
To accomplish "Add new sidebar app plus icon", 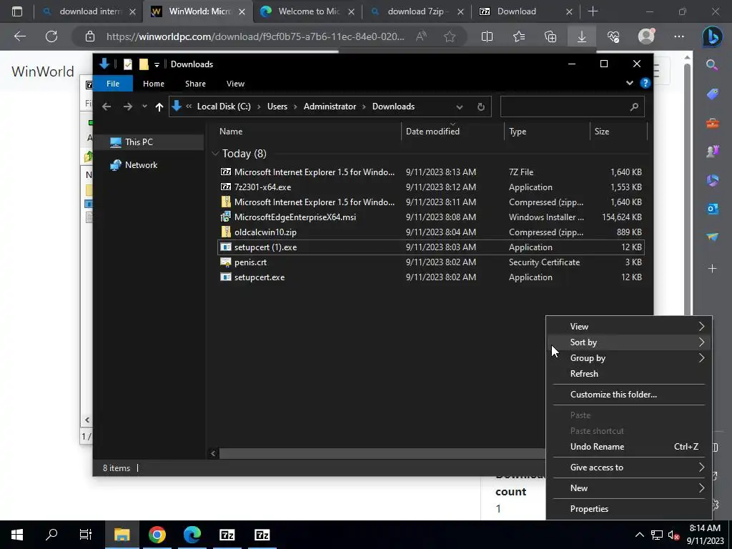I will click(712, 269).
